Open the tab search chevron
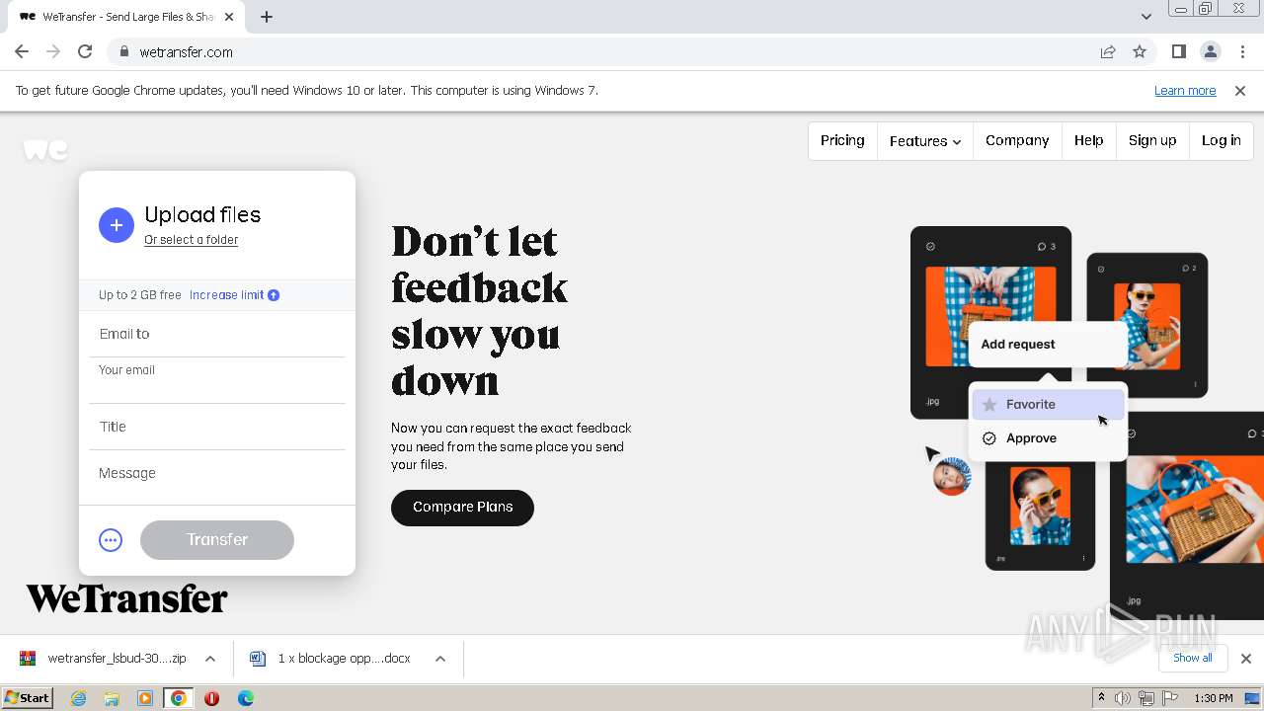 (1145, 17)
